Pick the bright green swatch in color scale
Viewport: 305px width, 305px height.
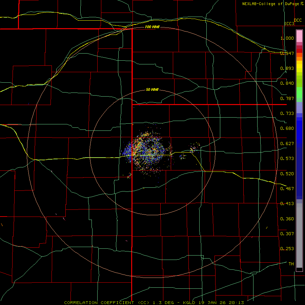pyautogui.click(x=299, y=92)
